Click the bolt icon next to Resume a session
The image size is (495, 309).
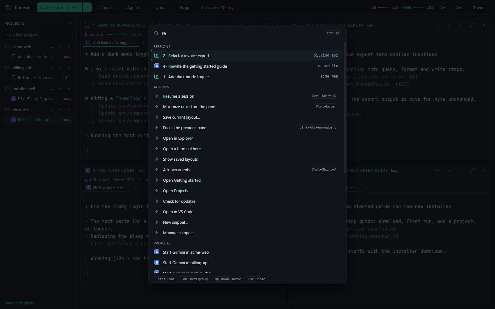tap(157, 96)
